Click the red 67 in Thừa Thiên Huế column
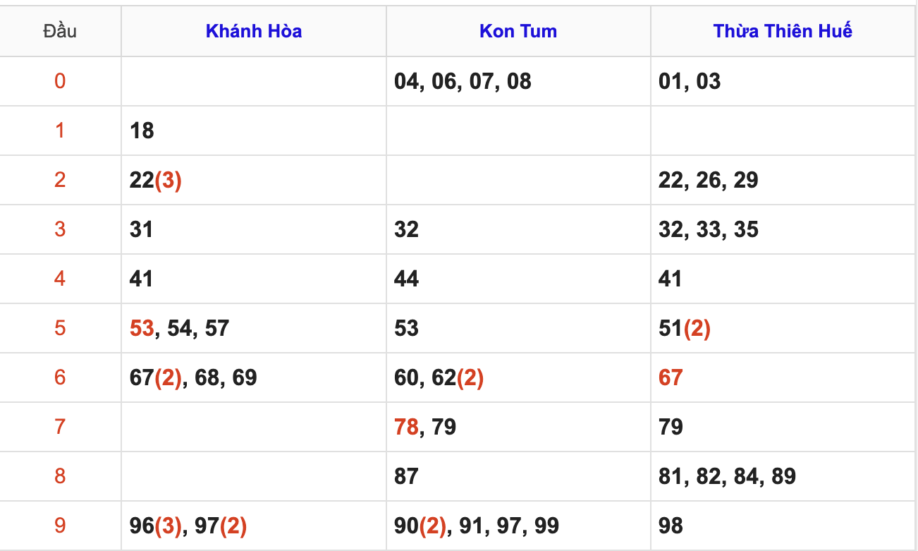This screenshot has width=918, height=551. pyautogui.click(x=671, y=377)
